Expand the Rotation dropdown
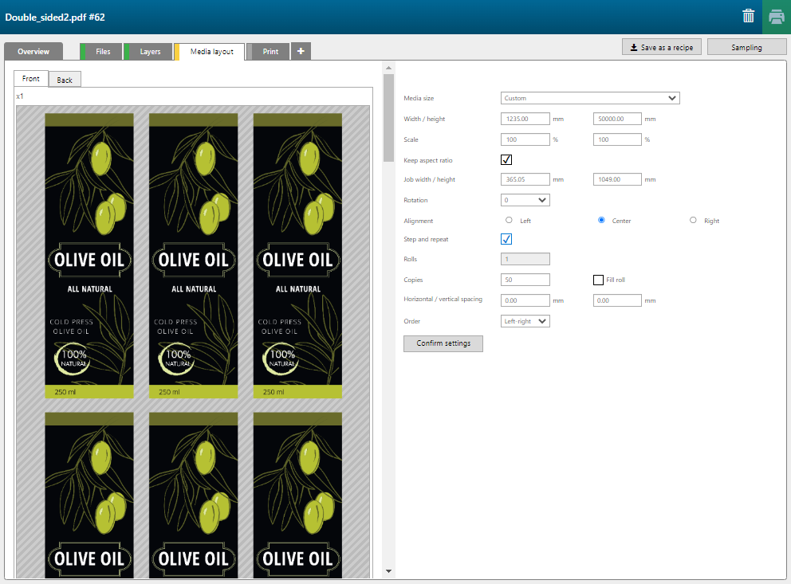Viewport: 791px width, 584px height. pos(525,200)
